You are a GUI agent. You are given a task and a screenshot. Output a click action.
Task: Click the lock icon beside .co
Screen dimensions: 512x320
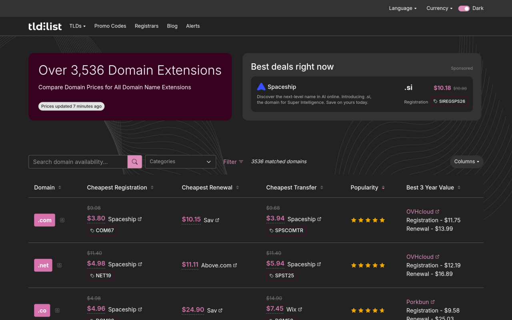click(57, 310)
